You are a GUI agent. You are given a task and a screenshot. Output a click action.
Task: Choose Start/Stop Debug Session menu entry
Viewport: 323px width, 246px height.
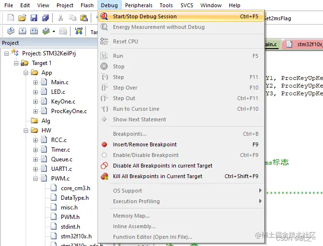click(181, 16)
